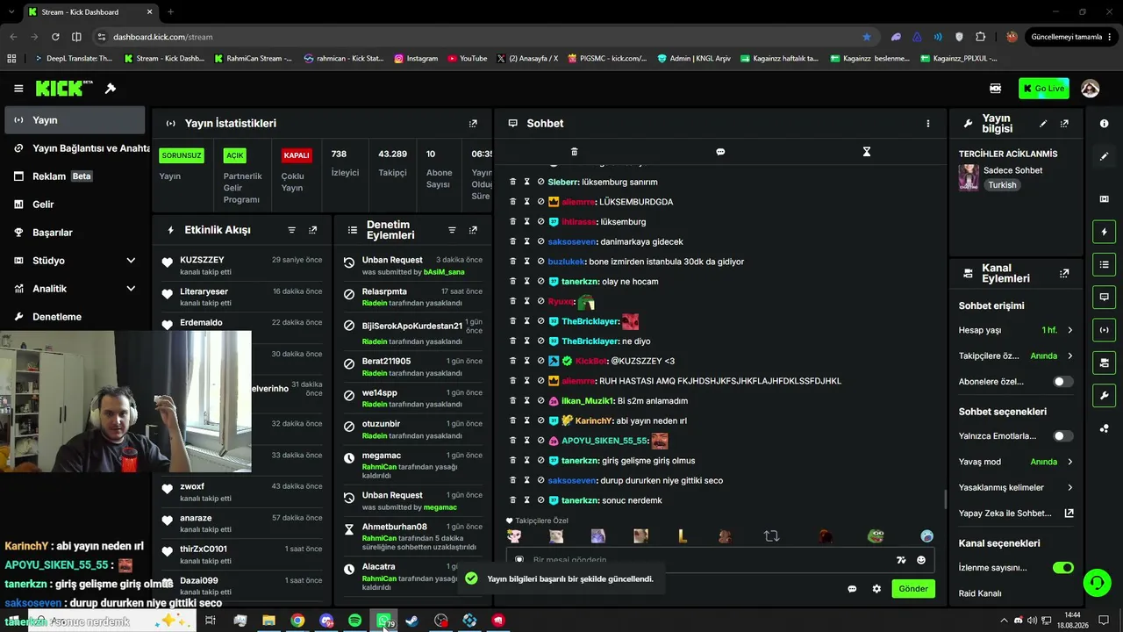Timeout user buzlukek via hourglass icon

point(527,262)
